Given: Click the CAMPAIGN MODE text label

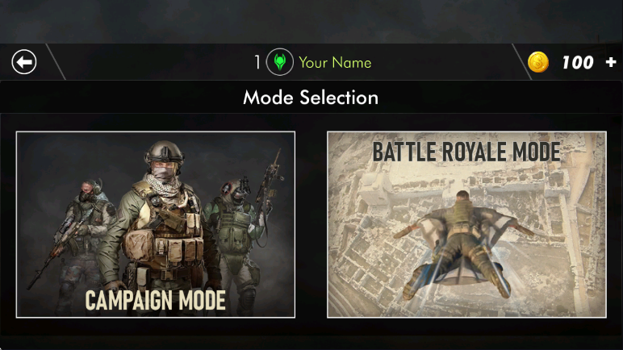Looking at the screenshot, I should pyautogui.click(x=156, y=300).
